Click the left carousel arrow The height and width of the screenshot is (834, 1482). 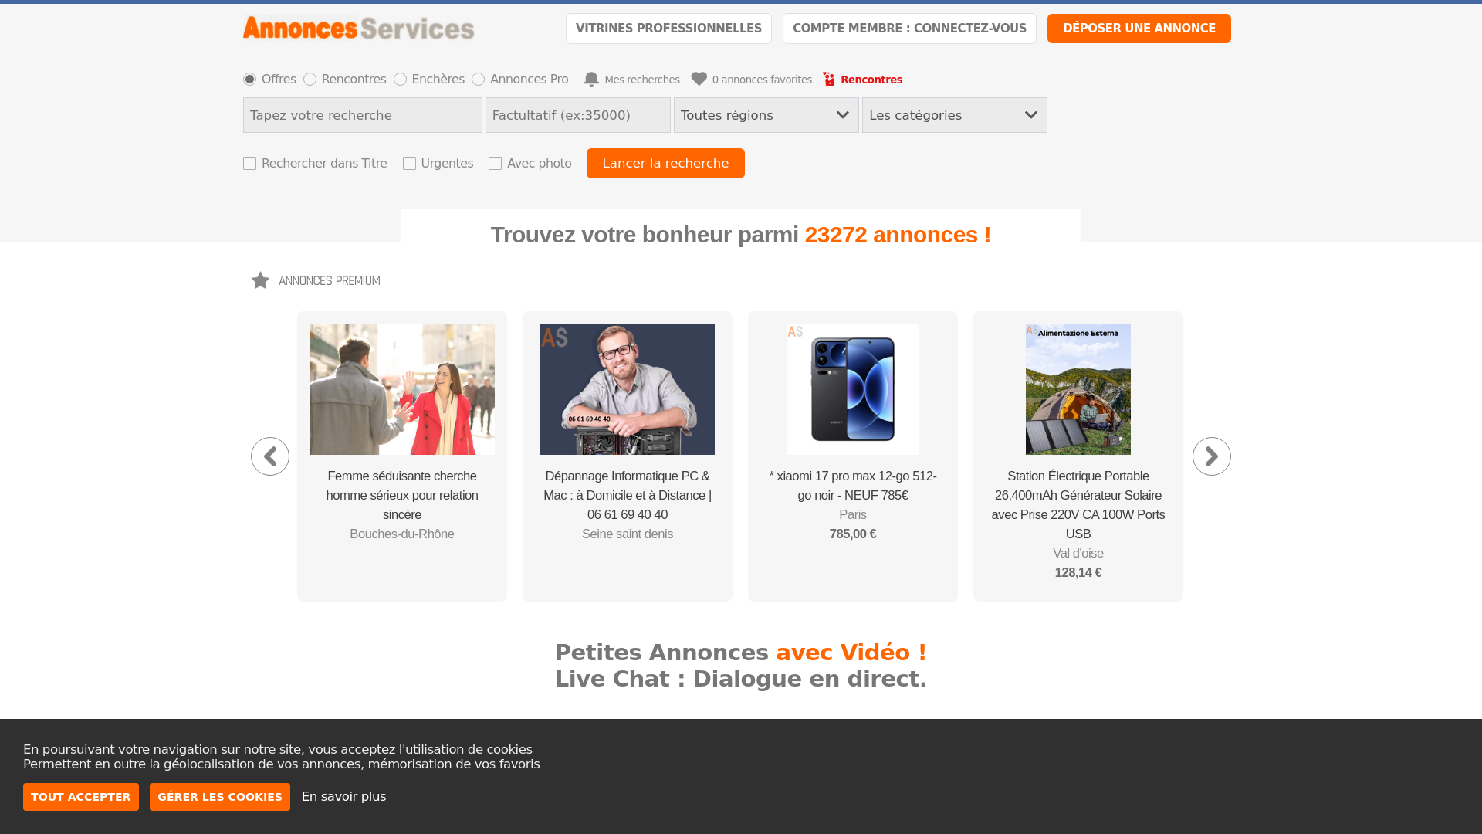pos(269,456)
